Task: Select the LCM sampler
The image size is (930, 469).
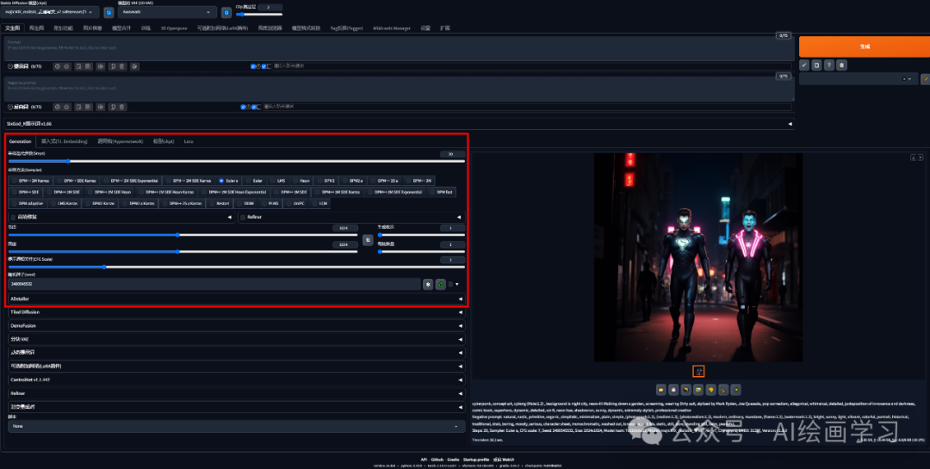Action: pyautogui.click(x=320, y=203)
